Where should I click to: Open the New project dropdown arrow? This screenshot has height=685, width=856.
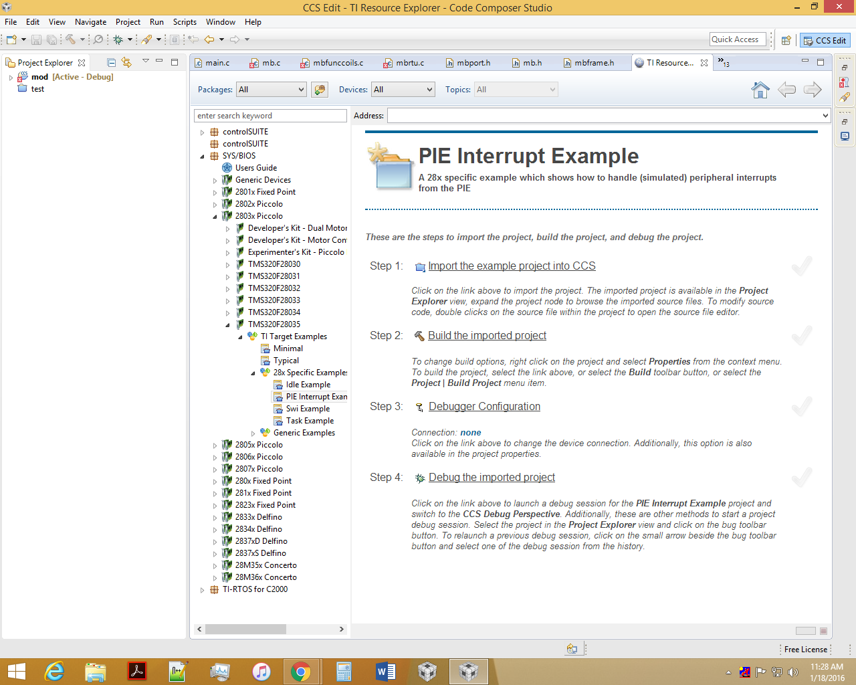(x=23, y=40)
